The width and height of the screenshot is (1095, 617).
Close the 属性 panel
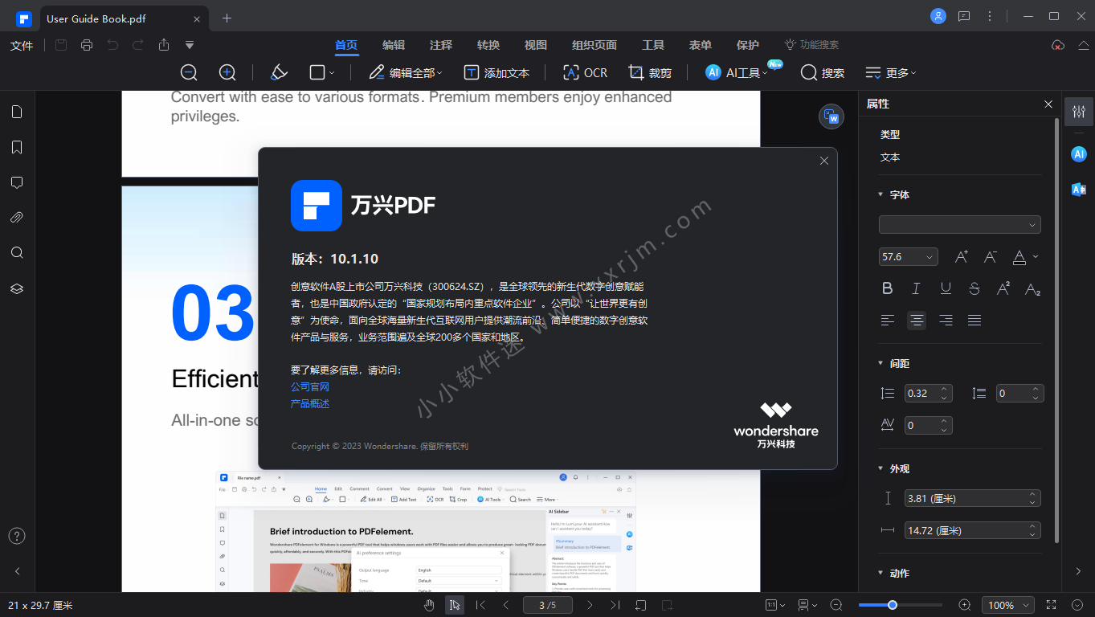(x=1048, y=104)
